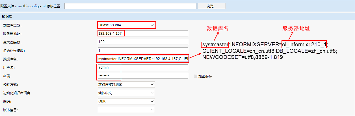Screen dimensions: 355x116
Task: Click the 用户名: label
Action: click(9, 68)
